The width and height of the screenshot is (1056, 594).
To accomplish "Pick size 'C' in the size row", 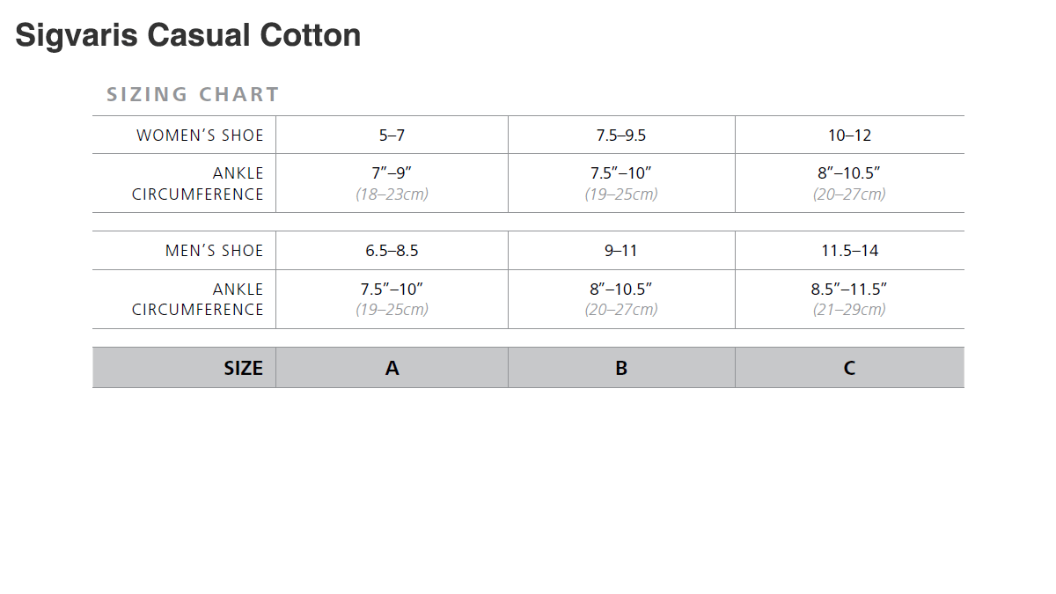I will [x=849, y=368].
